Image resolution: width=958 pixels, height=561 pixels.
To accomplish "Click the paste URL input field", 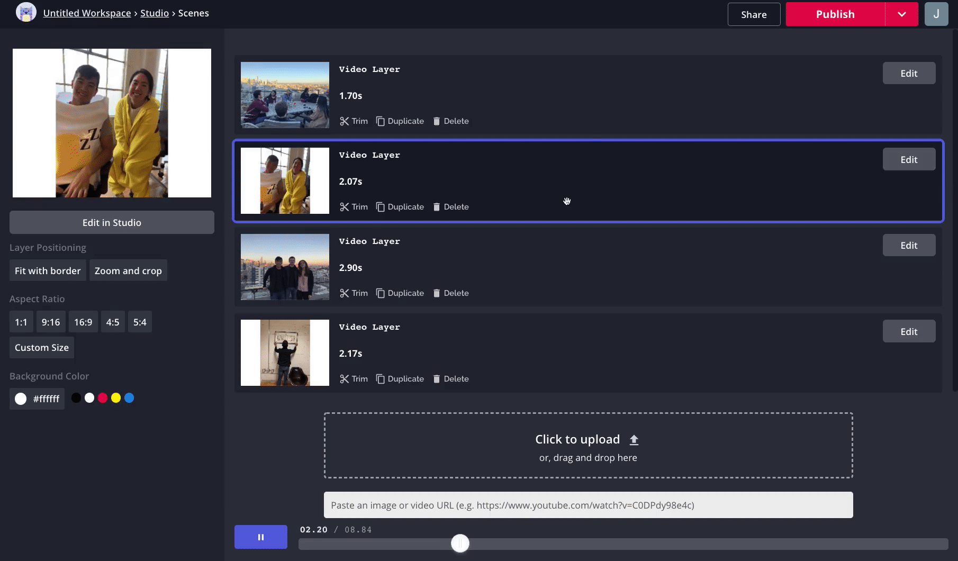I will point(588,505).
